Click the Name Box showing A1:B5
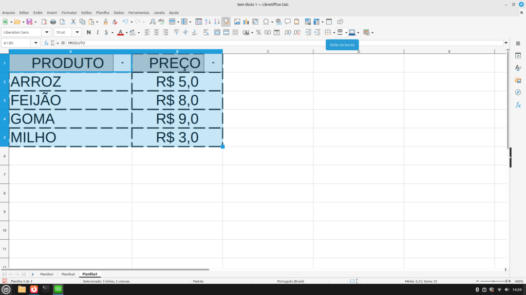This screenshot has height=295, width=526. pos(20,43)
